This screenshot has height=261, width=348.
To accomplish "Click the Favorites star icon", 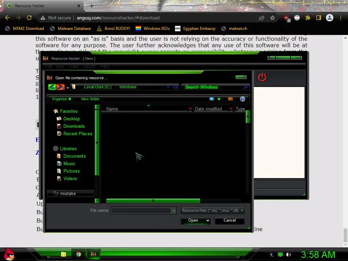I will click(56, 111).
